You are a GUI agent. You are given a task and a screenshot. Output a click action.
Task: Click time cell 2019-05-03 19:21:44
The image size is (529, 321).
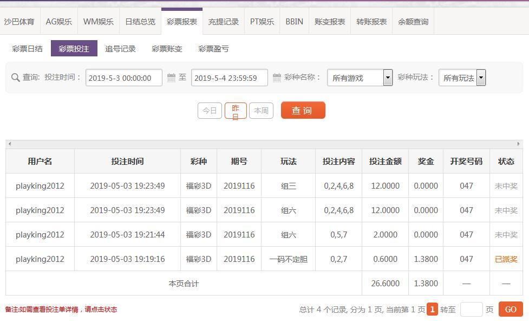128,234
